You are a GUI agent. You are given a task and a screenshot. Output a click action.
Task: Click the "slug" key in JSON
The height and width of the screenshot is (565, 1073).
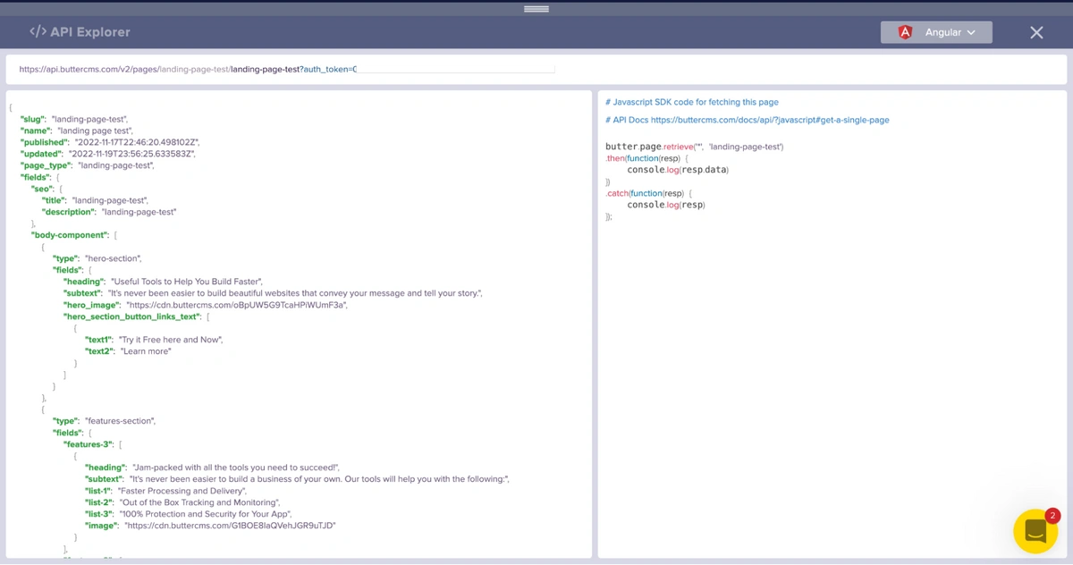[x=33, y=119]
